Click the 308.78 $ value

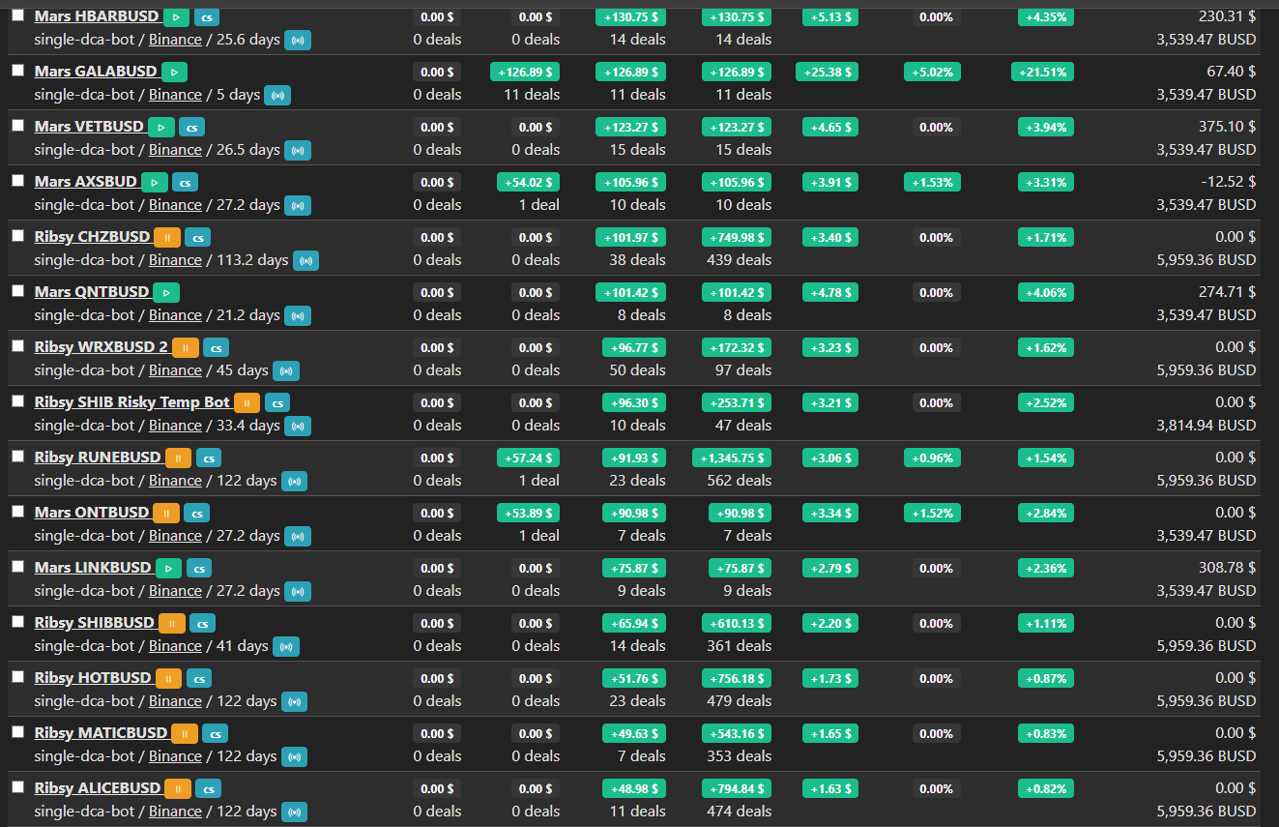click(x=1227, y=568)
